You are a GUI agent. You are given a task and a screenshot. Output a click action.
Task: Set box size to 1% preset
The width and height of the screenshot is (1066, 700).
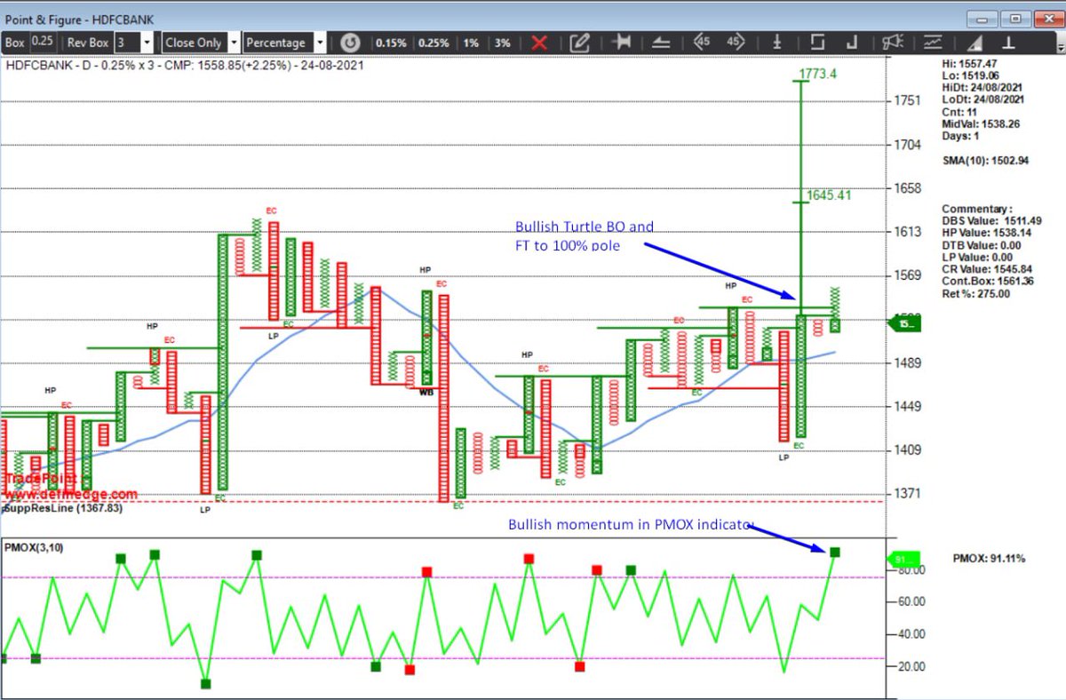(471, 43)
